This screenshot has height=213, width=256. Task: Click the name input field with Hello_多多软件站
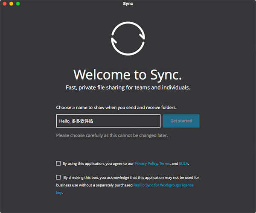(x=108, y=121)
